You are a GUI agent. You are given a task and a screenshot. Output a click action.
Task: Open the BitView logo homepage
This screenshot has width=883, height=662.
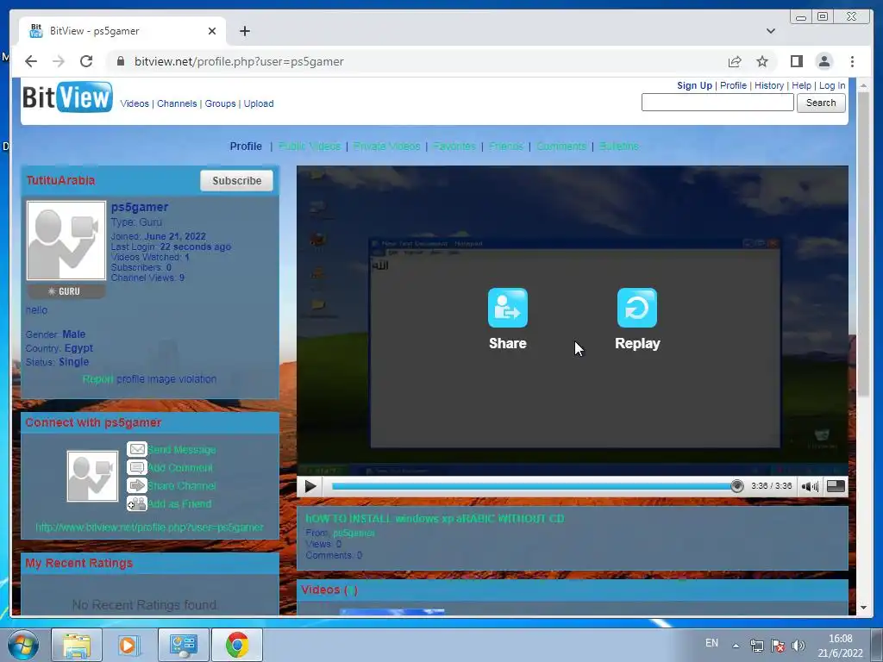point(67,97)
